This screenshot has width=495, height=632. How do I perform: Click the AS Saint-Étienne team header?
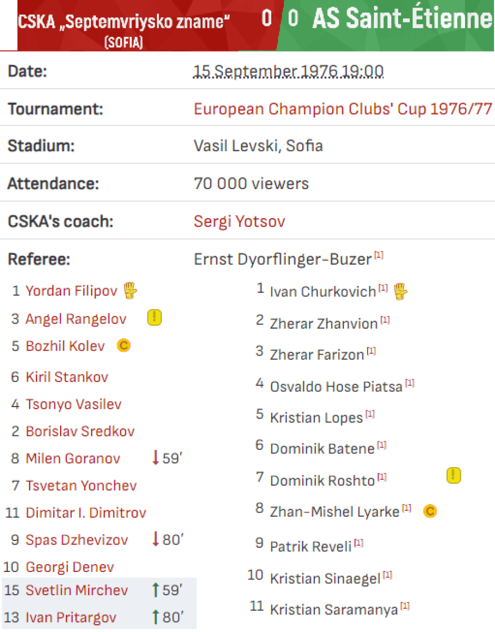click(x=402, y=19)
